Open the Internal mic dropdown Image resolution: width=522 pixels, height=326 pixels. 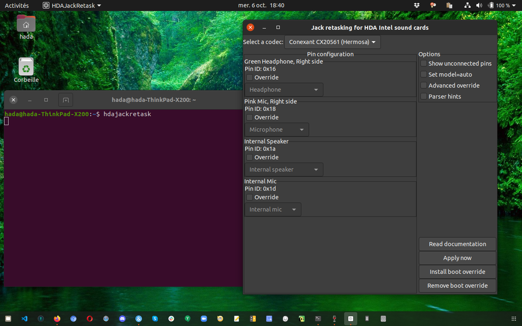click(x=273, y=209)
